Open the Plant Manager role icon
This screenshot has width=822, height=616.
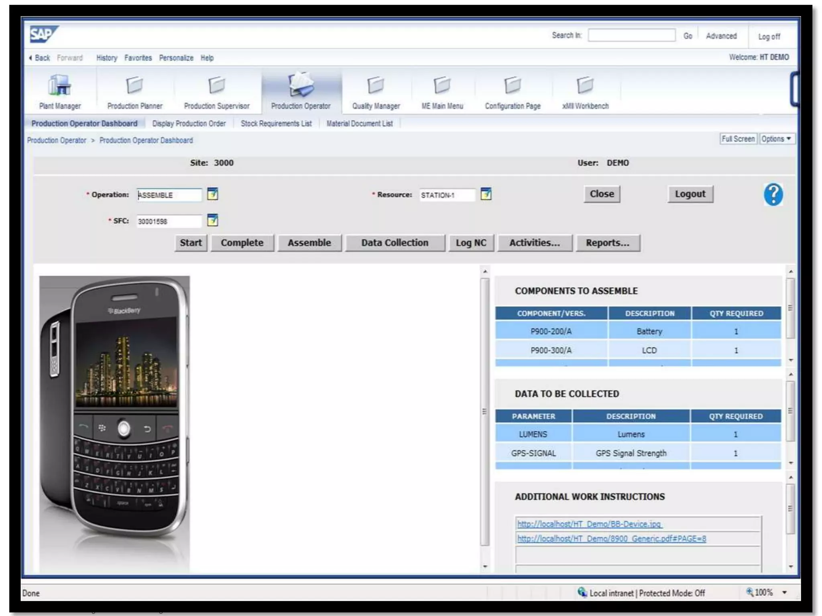tap(59, 85)
